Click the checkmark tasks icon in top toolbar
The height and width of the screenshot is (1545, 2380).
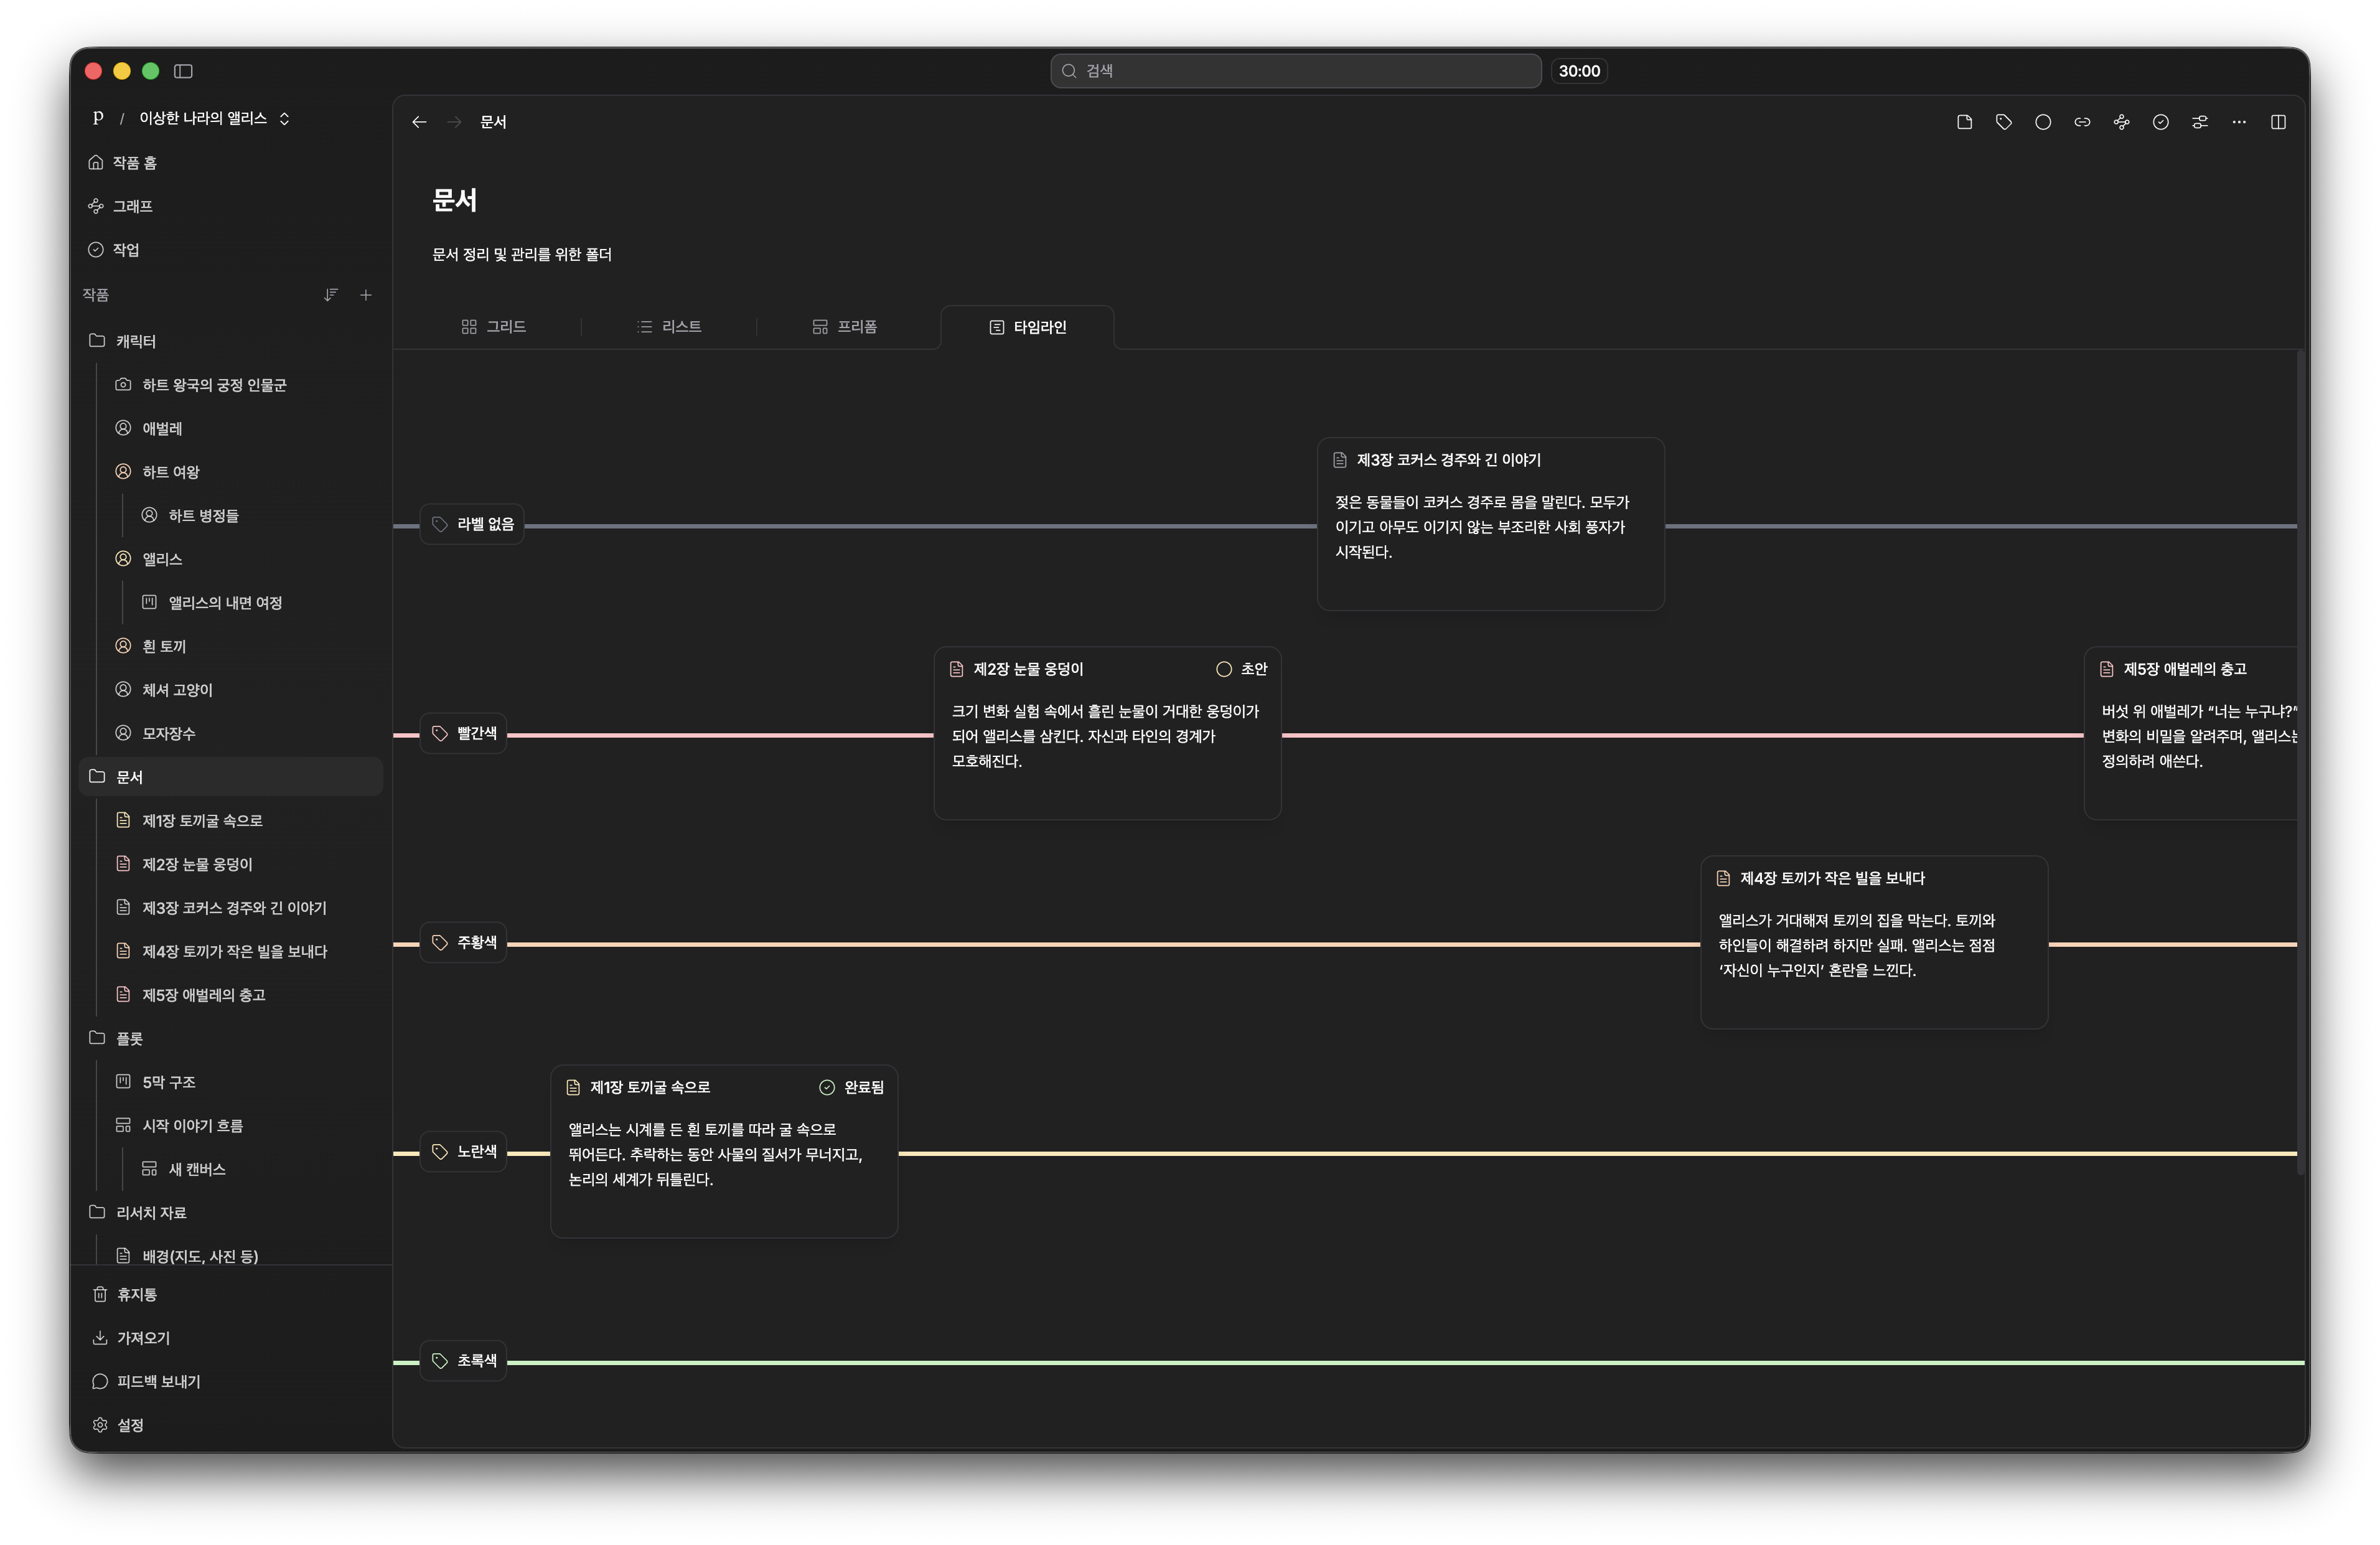[2160, 122]
